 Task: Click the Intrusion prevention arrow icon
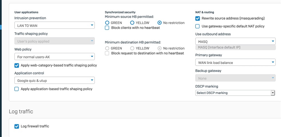coord(92,25)
